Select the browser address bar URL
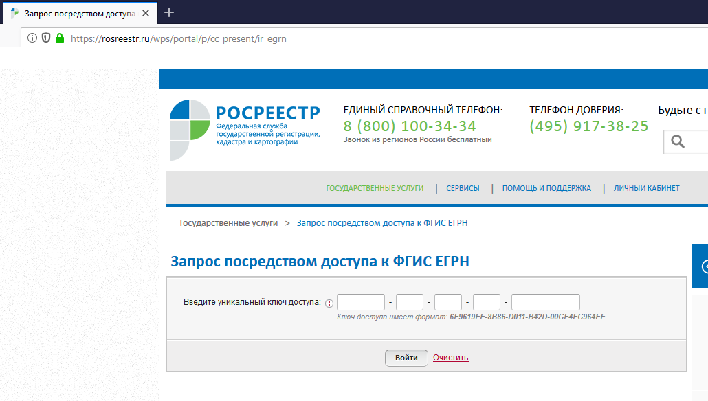The height and width of the screenshot is (401, 708). pos(179,39)
